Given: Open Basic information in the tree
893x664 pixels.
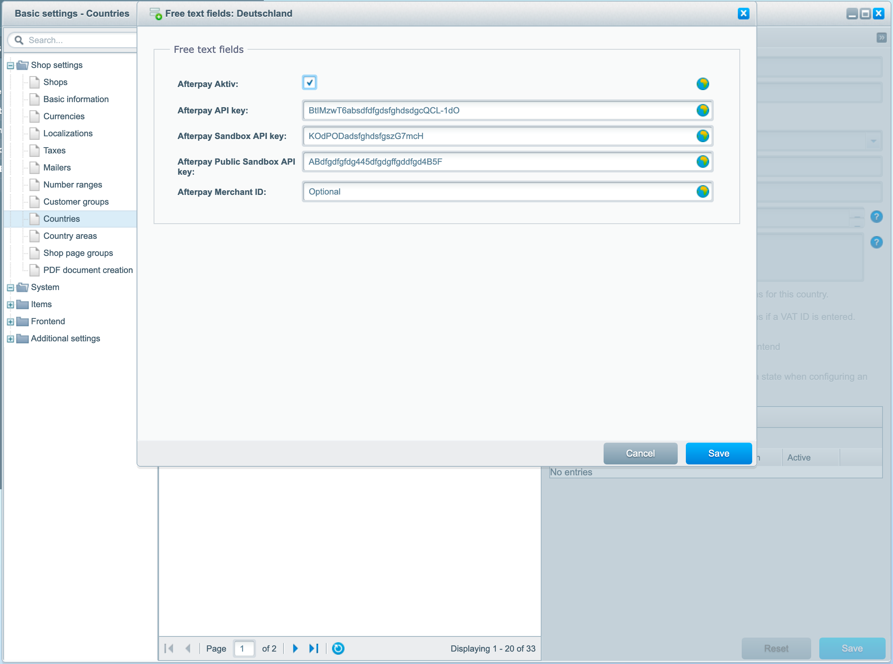Looking at the screenshot, I should coord(76,99).
